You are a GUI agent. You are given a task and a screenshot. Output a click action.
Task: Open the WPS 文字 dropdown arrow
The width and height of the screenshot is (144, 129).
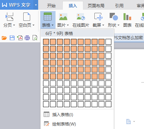pos(36,5)
